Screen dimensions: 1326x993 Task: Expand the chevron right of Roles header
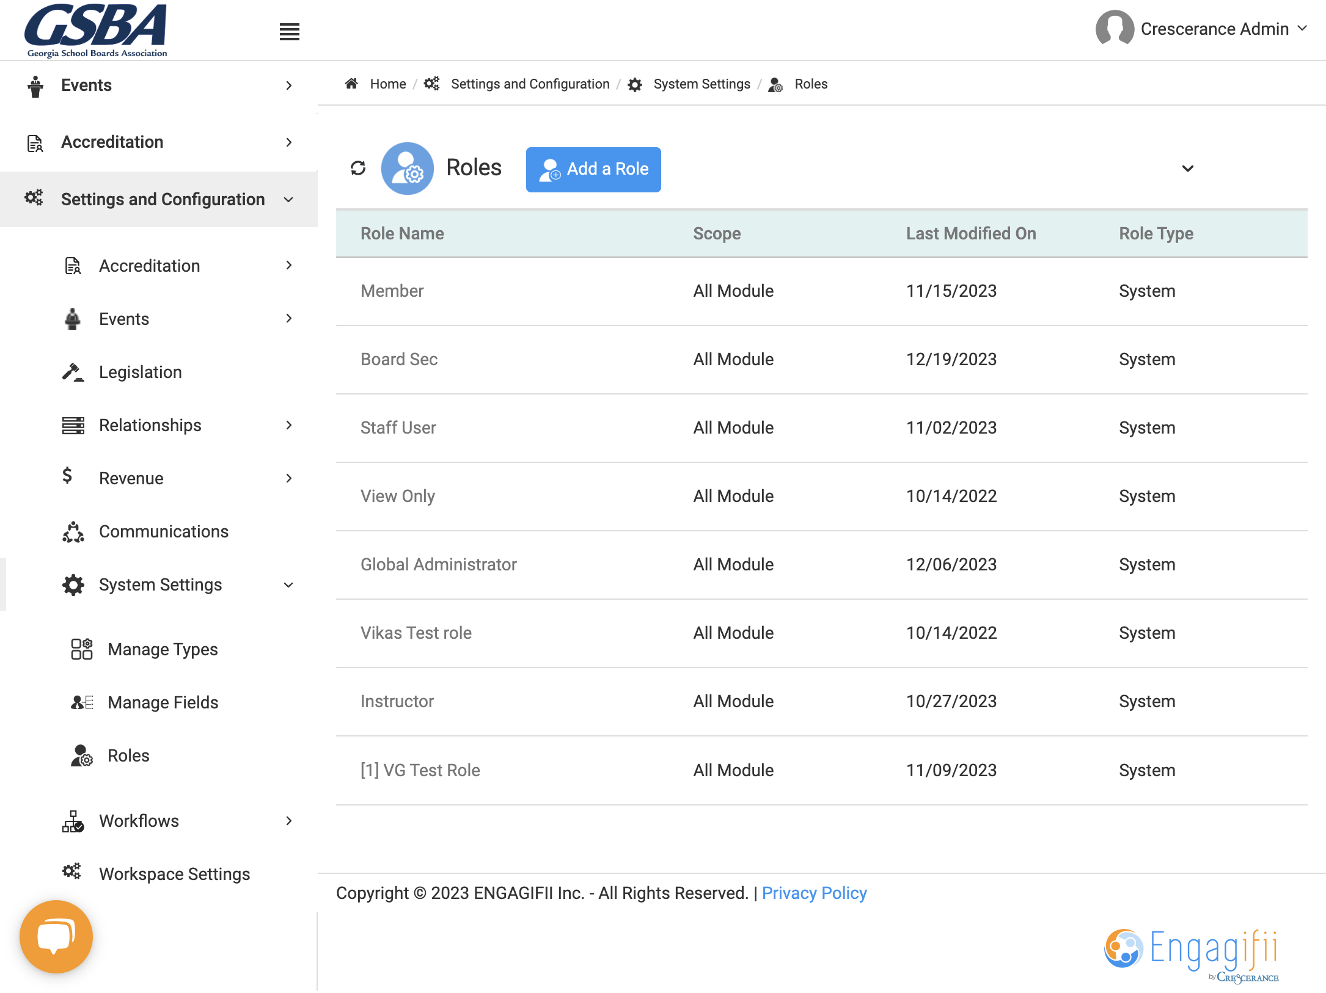[1187, 169]
